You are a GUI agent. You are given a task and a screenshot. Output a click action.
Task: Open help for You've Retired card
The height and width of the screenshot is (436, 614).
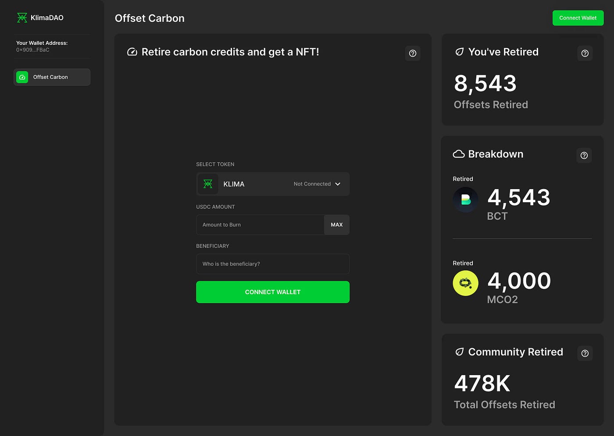tap(585, 53)
